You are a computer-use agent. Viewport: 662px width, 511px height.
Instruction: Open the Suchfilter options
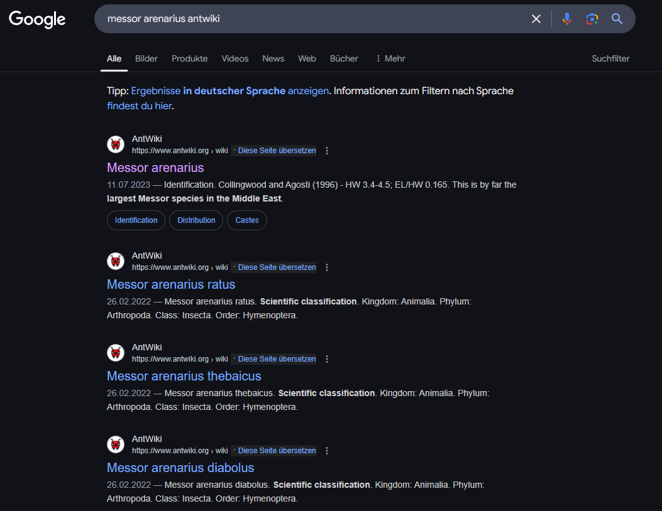(x=610, y=58)
